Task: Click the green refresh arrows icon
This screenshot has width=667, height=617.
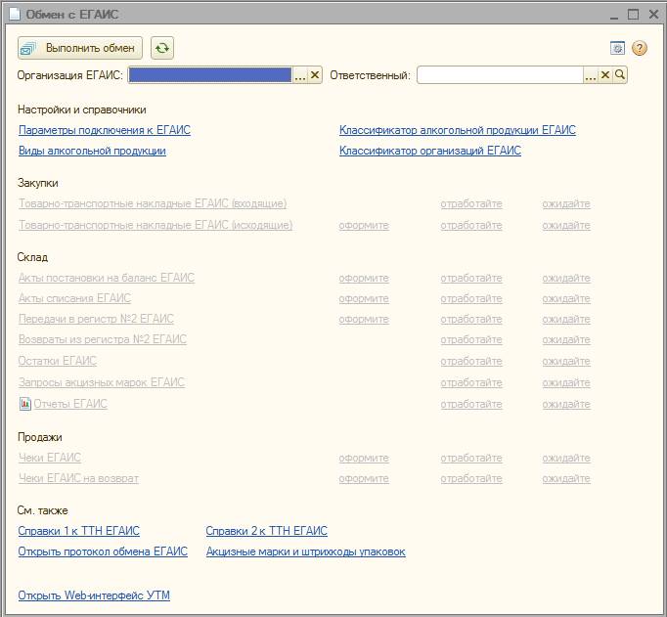Action: pyautogui.click(x=162, y=48)
